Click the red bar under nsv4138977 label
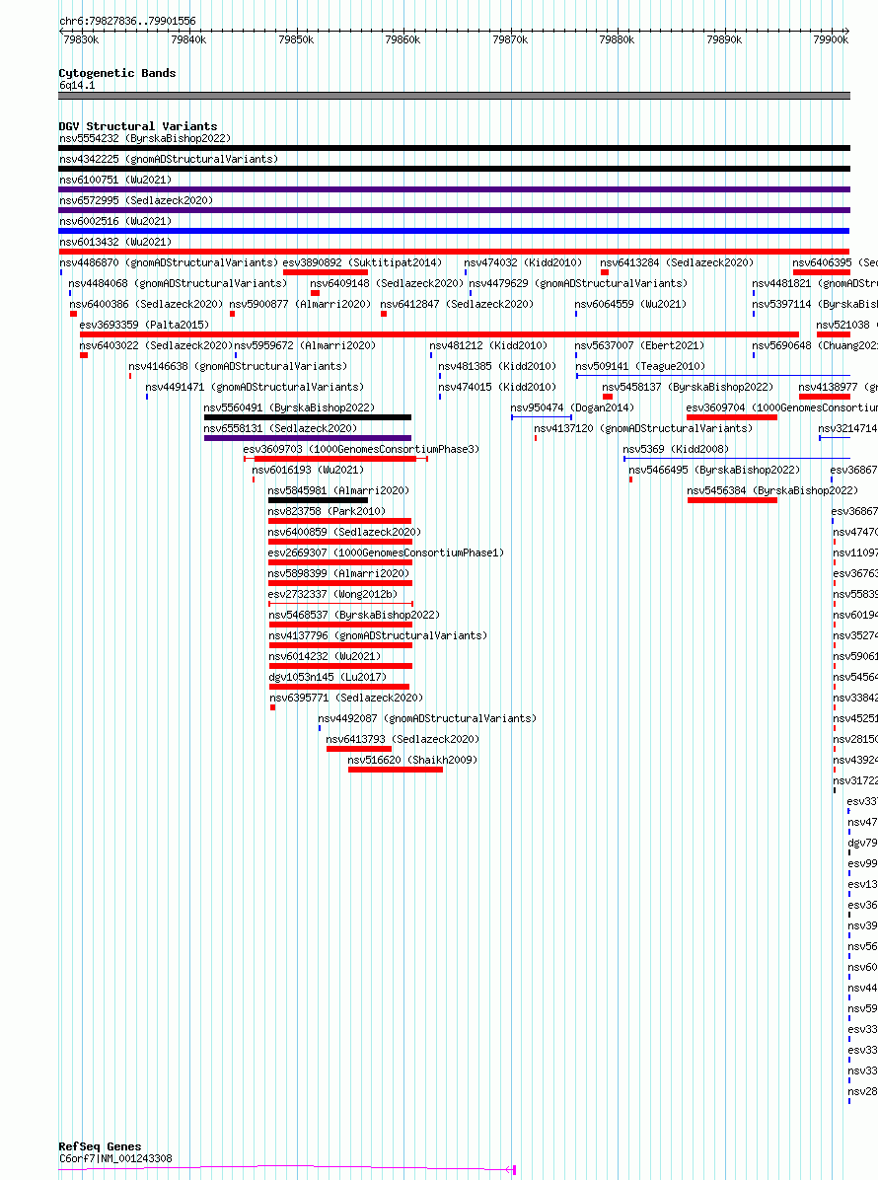This screenshot has height=1180, width=878. point(825,397)
